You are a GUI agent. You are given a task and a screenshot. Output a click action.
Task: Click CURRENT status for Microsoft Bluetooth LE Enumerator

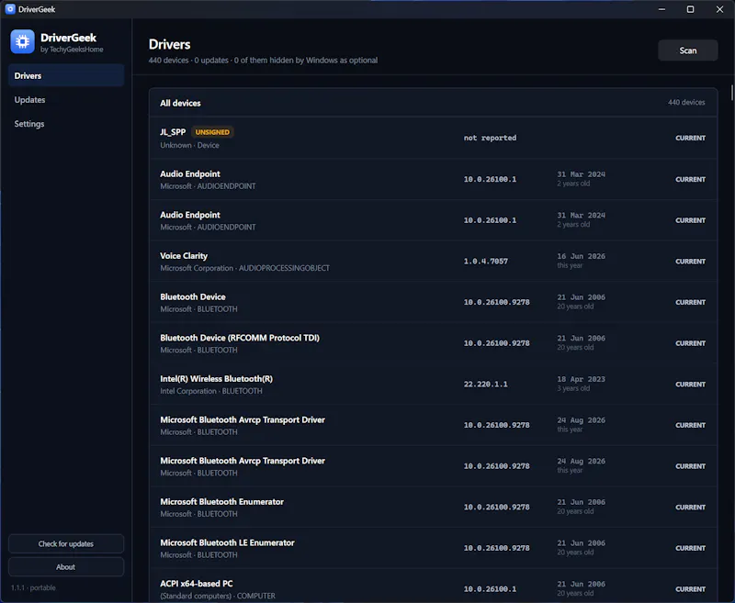pyautogui.click(x=690, y=548)
